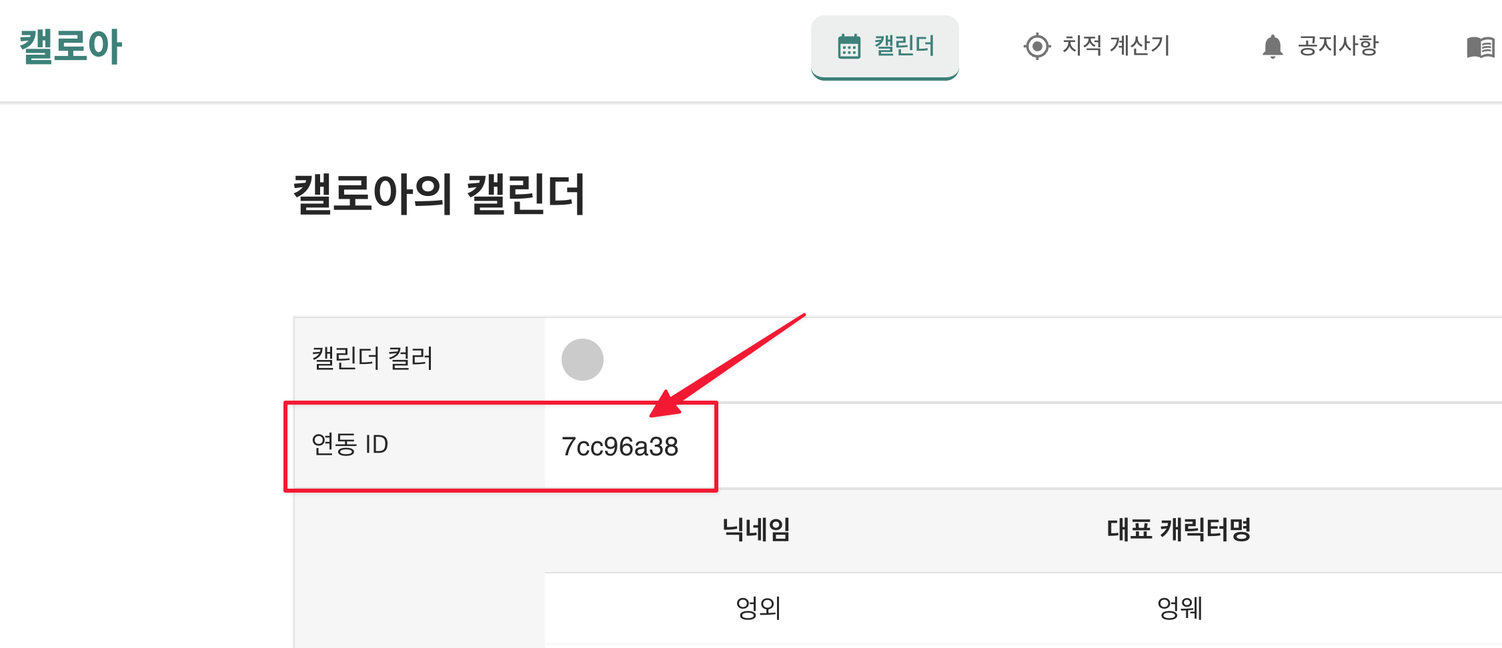Click the bell icon for 공지사항

point(1273,47)
